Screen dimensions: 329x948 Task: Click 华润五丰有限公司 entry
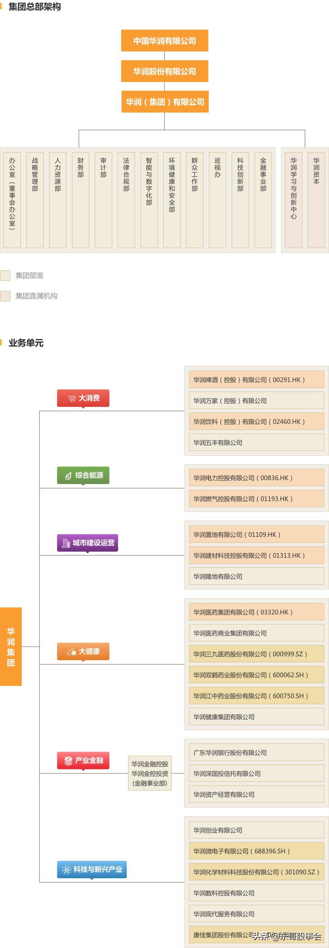coord(256,442)
